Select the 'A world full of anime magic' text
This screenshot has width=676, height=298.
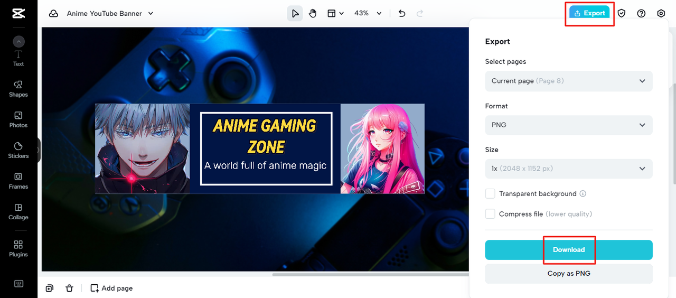click(266, 165)
